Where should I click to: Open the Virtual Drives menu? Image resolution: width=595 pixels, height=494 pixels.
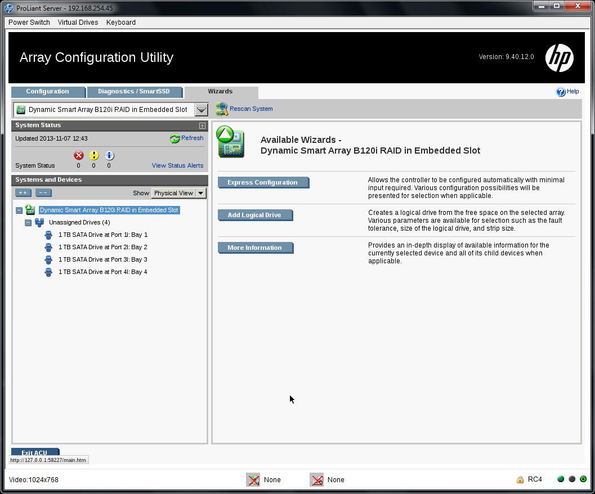78,23
